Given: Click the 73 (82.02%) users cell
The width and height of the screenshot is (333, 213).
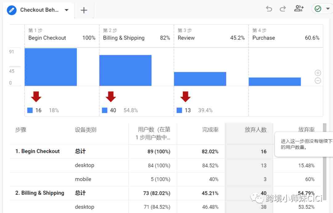Looking at the screenshot, I should click(x=157, y=193).
